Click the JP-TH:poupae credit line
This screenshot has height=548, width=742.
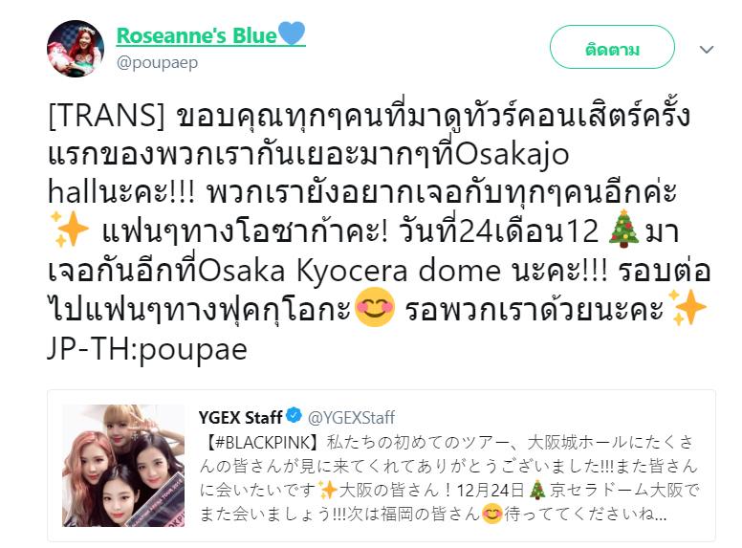pyautogui.click(x=147, y=349)
